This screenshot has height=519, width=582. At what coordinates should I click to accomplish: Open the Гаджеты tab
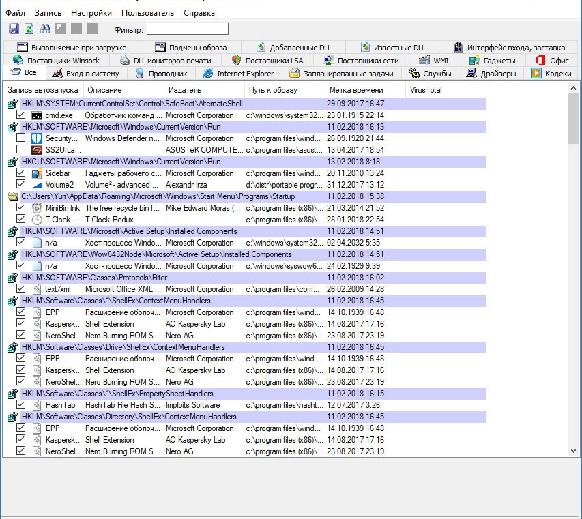[x=492, y=61]
